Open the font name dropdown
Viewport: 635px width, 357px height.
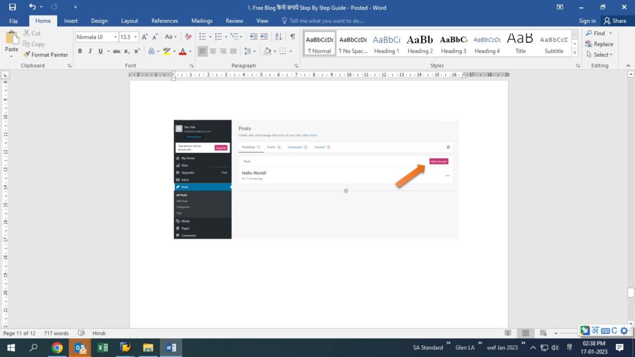pos(114,37)
